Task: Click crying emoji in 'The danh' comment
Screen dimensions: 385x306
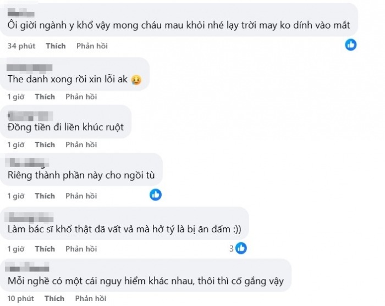Action: coord(136,80)
